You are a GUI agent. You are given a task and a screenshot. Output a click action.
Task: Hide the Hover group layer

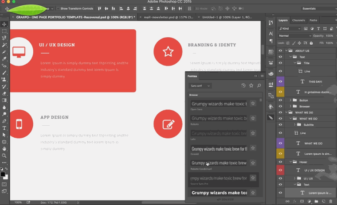point(280,162)
